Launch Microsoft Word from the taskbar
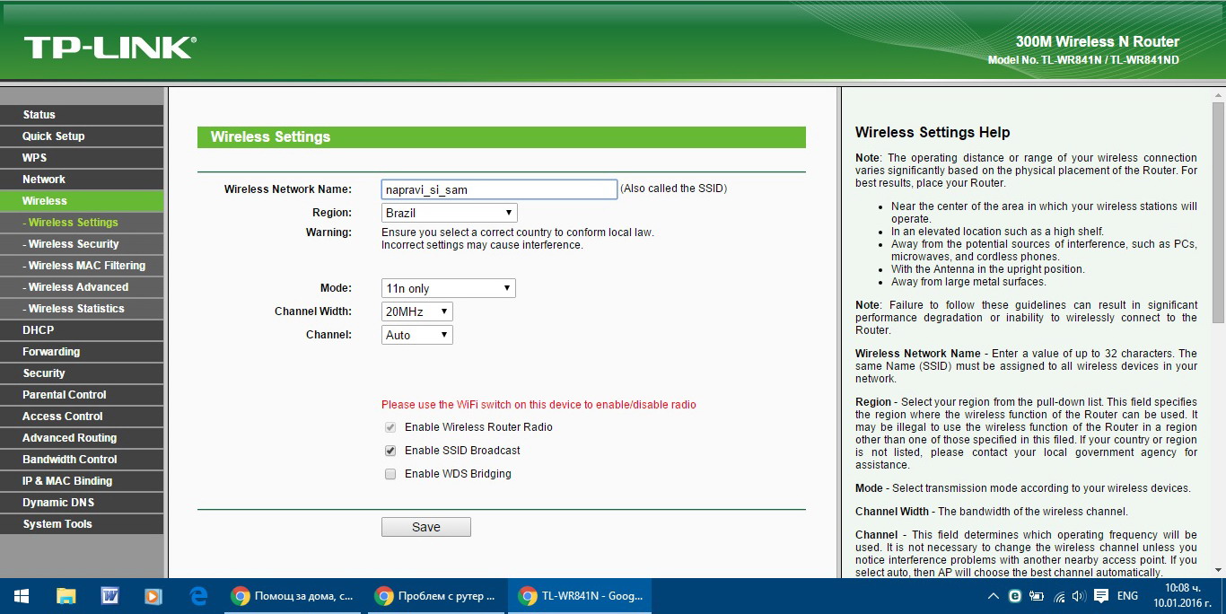The height and width of the screenshot is (614, 1226). [x=109, y=596]
